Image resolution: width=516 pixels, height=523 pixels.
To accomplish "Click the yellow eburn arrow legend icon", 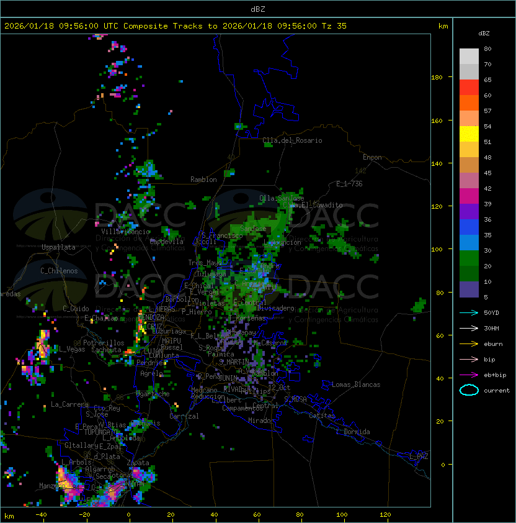I will coord(469,344).
